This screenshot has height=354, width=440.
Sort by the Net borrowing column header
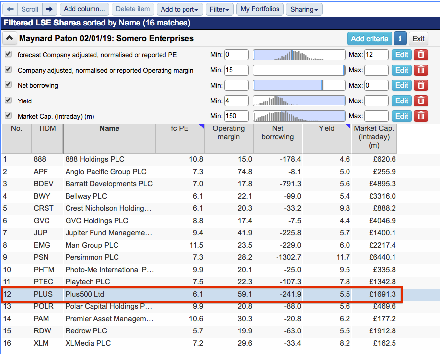pos(278,139)
